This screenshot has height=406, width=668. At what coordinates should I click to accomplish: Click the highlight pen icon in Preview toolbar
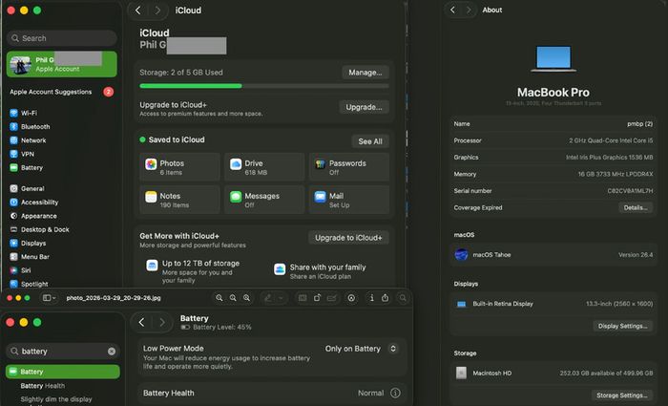268,298
